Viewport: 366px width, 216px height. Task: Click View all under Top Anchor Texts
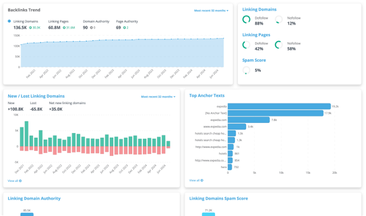[x=196, y=181]
